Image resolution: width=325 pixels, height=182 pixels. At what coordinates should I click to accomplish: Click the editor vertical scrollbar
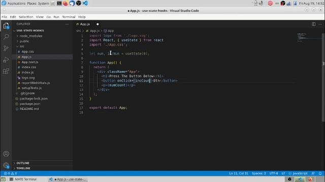click(x=323, y=77)
